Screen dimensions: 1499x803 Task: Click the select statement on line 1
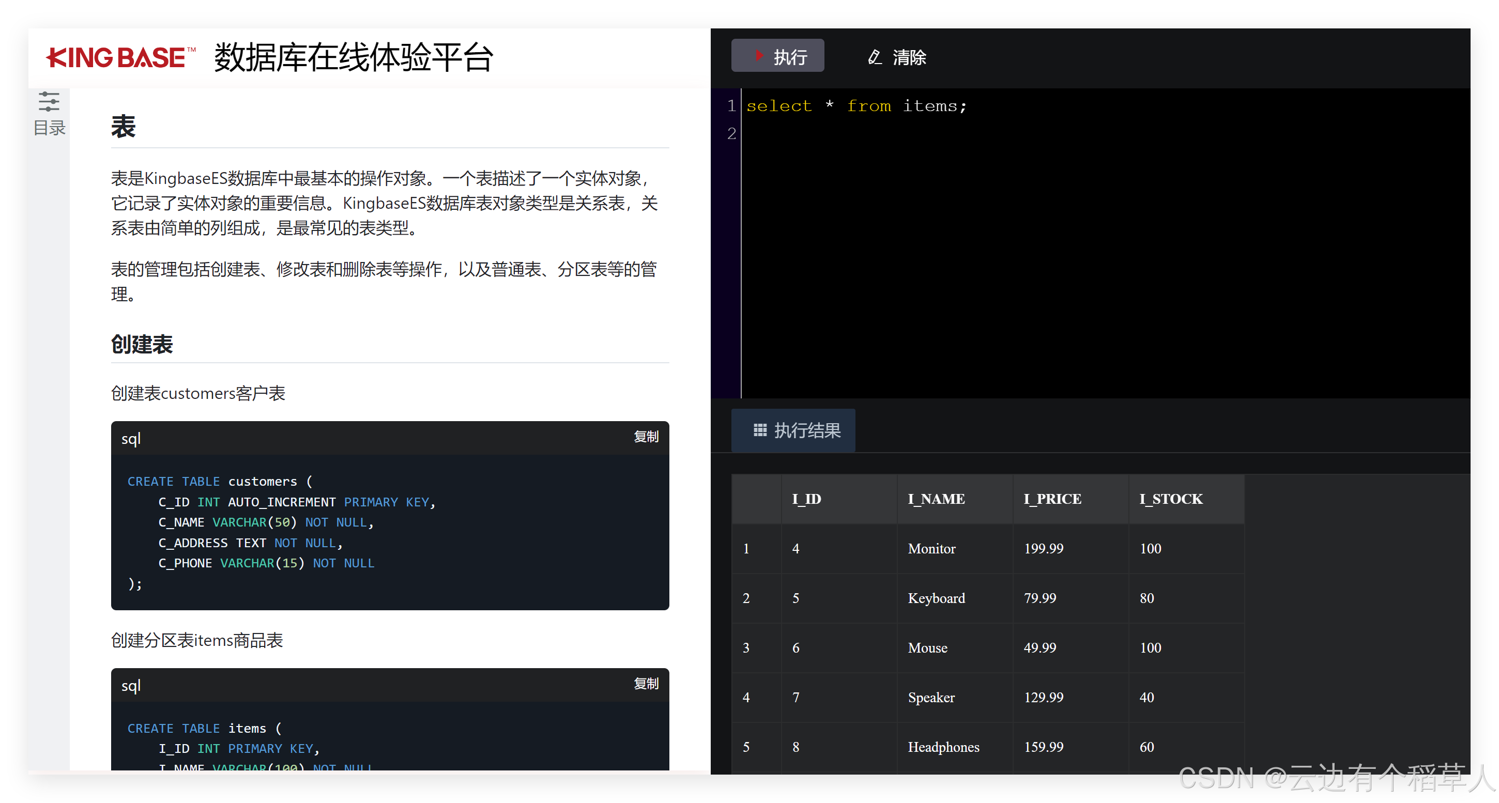click(855, 106)
